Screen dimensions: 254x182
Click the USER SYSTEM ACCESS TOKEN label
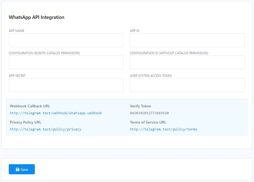(151, 76)
